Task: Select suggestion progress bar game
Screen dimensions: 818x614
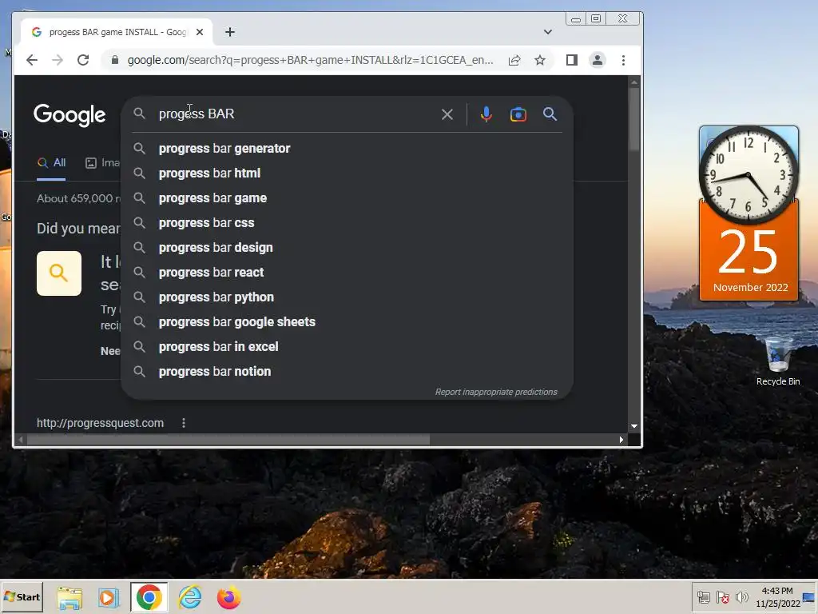Action: tap(347, 198)
